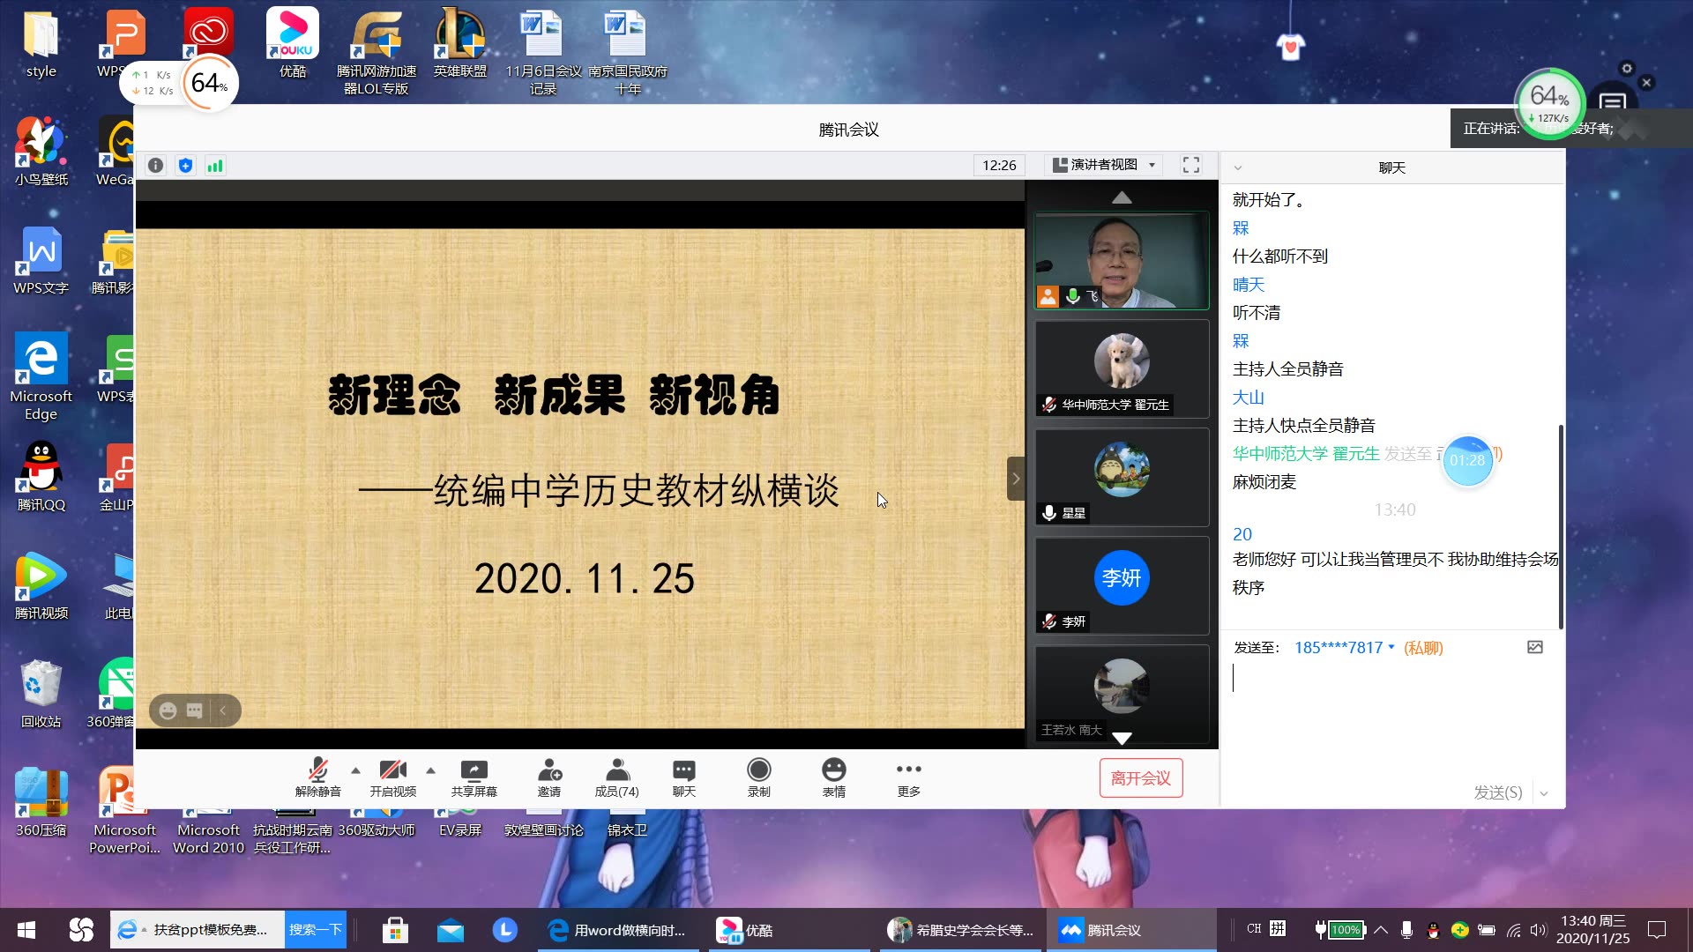Collapse the 聊天 panel chevron
This screenshot has width=1693, height=952.
click(x=1237, y=167)
